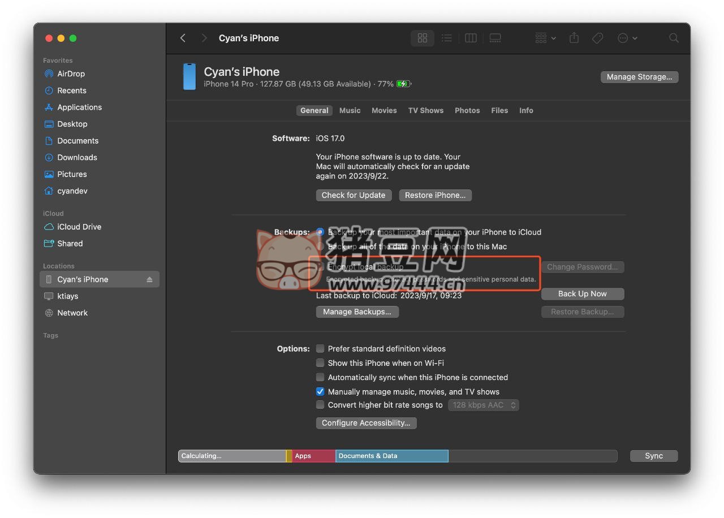The width and height of the screenshot is (724, 518).
Task: Click the tag icon in toolbar
Action: click(597, 38)
